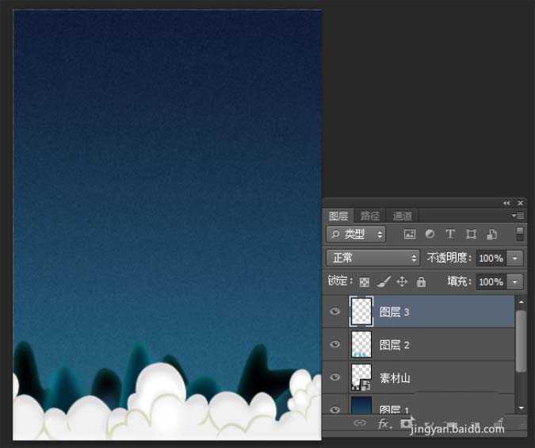Image resolution: width=535 pixels, height=448 pixels.
Task: Click the shape layer filter icon
Action: [471, 235]
